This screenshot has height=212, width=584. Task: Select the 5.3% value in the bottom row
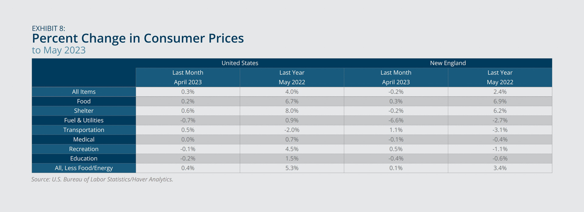(292, 168)
